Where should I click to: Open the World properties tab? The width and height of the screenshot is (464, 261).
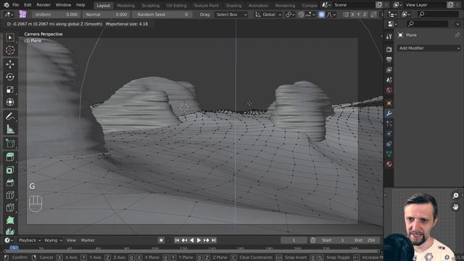(x=389, y=90)
